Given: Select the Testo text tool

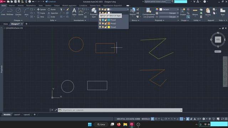Looking at the screenshot, I should [x=74, y=12].
